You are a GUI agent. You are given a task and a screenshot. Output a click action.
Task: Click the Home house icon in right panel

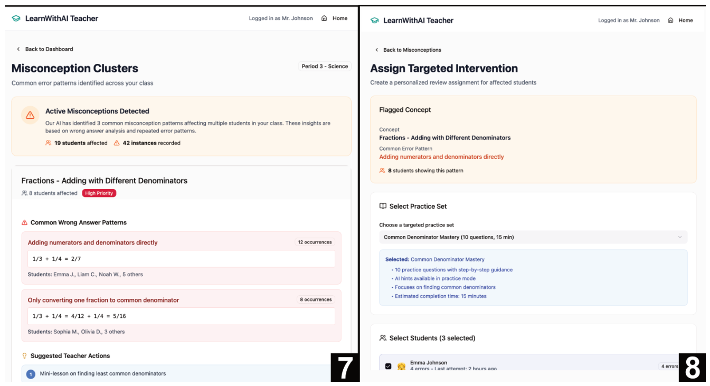[670, 21]
